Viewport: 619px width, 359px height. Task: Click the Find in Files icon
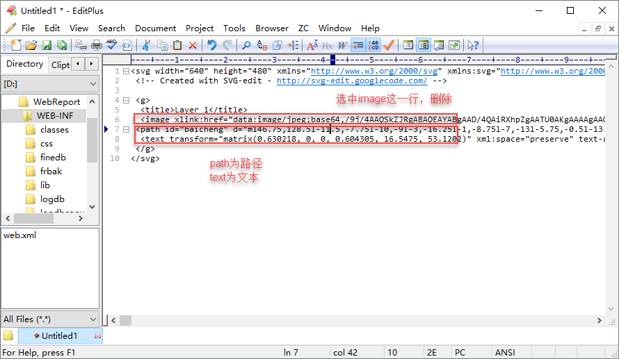tap(278, 45)
